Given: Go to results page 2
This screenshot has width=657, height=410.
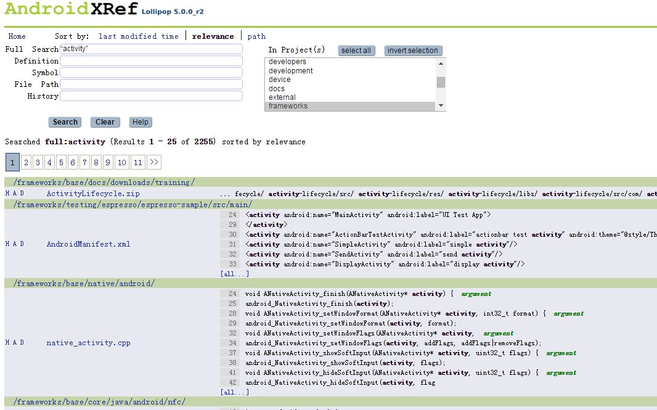Looking at the screenshot, I should (x=26, y=162).
